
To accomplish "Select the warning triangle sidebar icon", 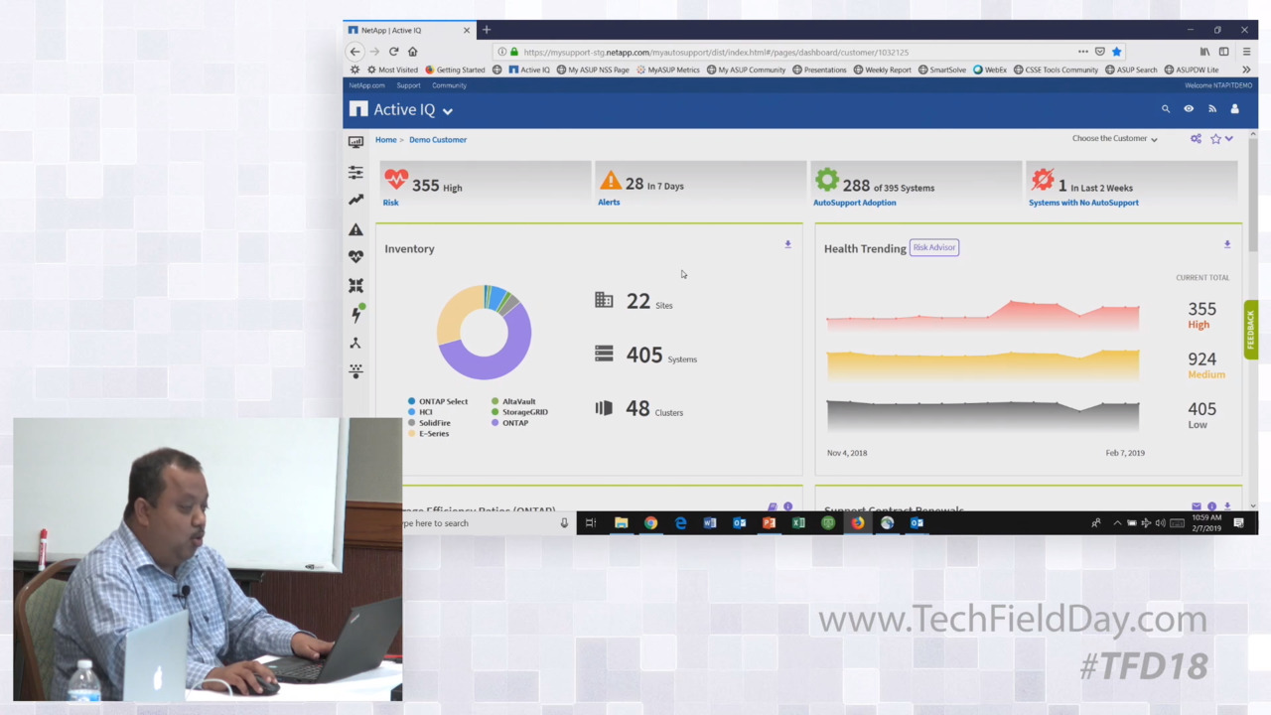I will [x=355, y=229].
